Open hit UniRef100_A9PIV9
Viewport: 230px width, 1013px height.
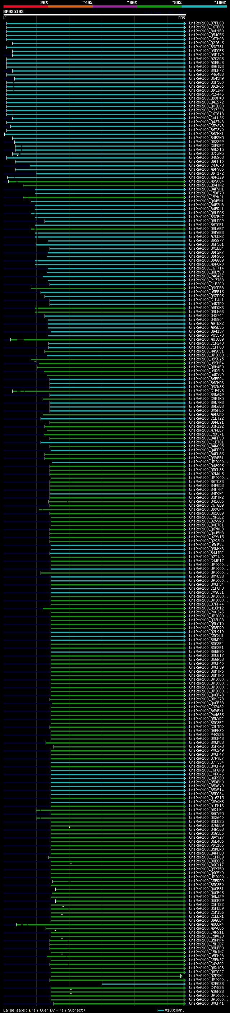(206, 55)
